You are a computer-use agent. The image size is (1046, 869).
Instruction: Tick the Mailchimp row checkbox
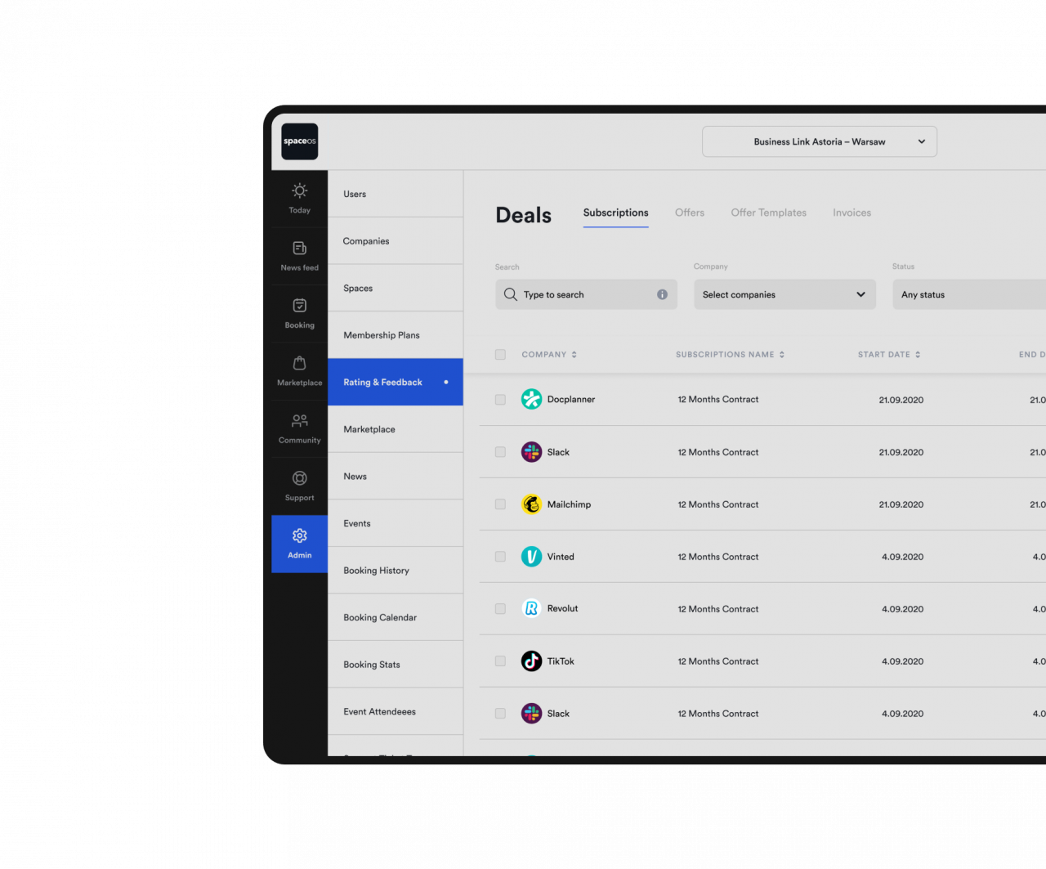coord(500,504)
